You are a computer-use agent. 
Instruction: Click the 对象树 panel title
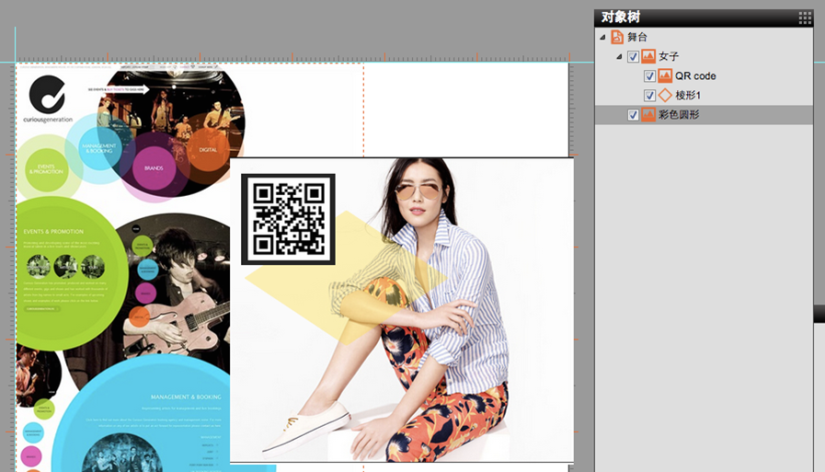[x=621, y=17]
